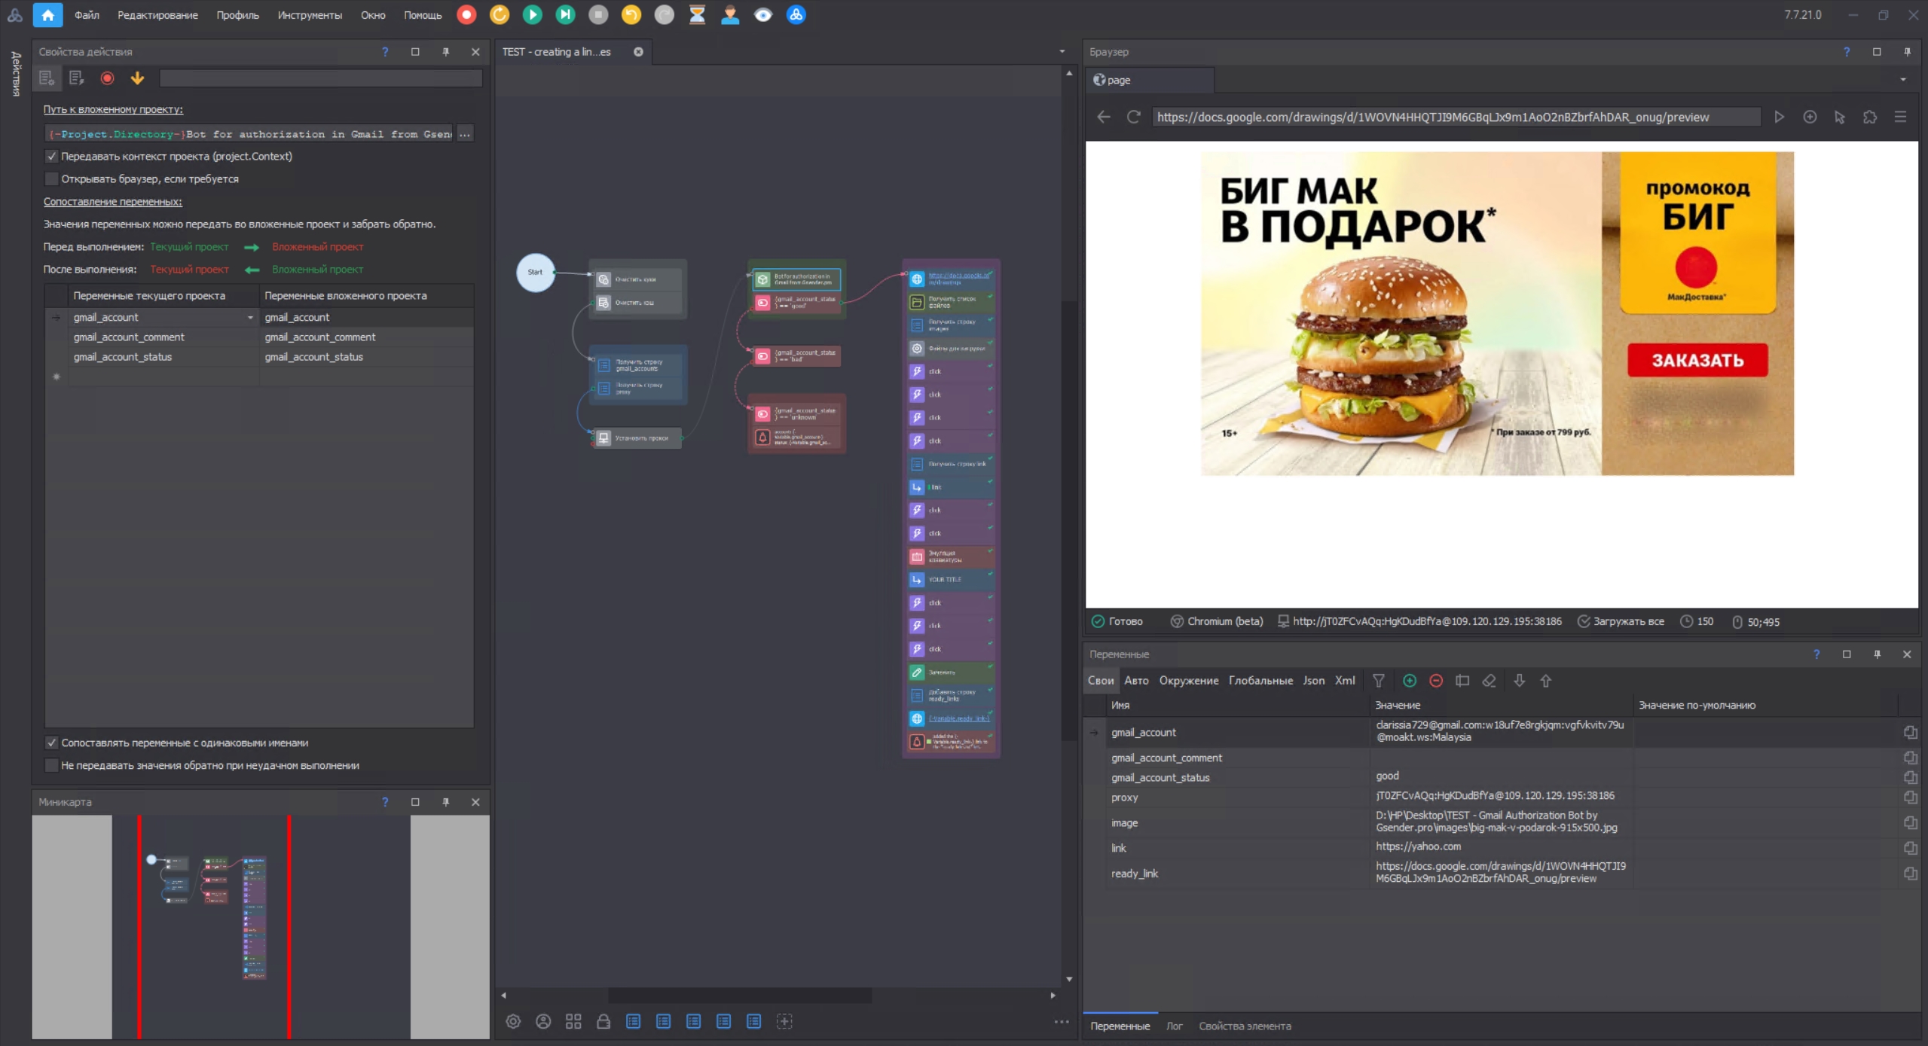
Task: Open the browser tabs dropdown arrow next to page tab
Action: point(1903,80)
